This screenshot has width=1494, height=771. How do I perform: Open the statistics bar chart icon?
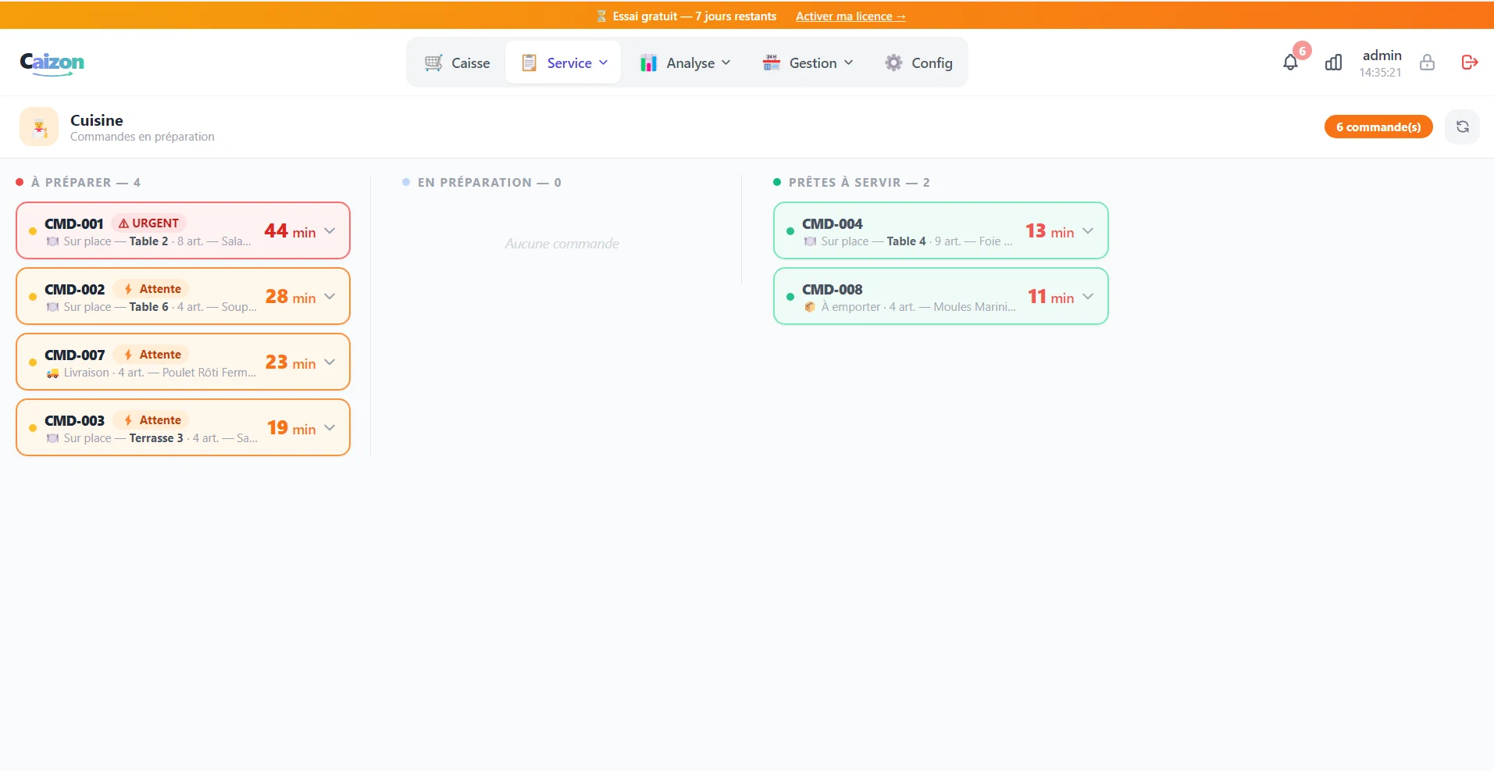pyautogui.click(x=1333, y=62)
